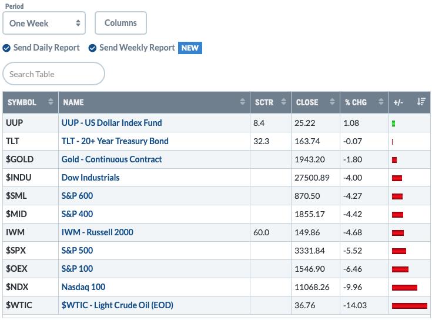The height and width of the screenshot is (320, 432).
Task: Select the $GOLD symbol cell
Action: pyautogui.click(x=31, y=159)
